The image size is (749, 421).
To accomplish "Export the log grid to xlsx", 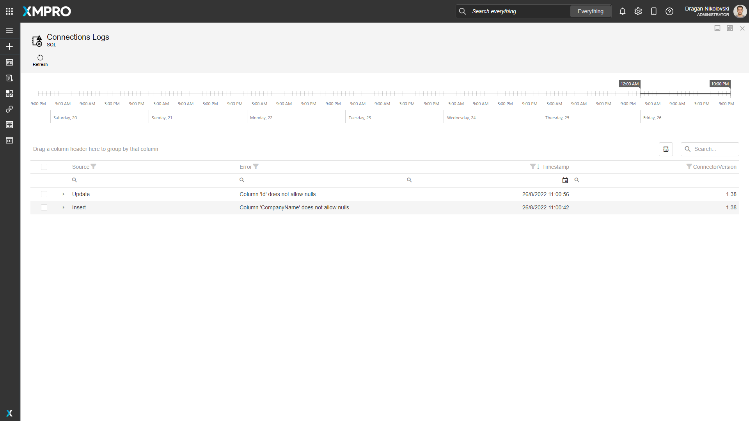I will [x=666, y=149].
